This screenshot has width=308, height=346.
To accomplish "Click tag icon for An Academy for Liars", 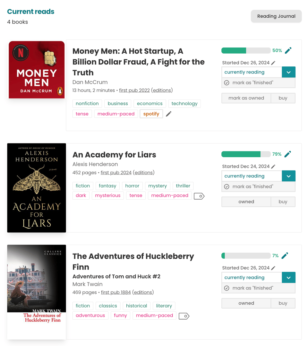I will [199, 196].
